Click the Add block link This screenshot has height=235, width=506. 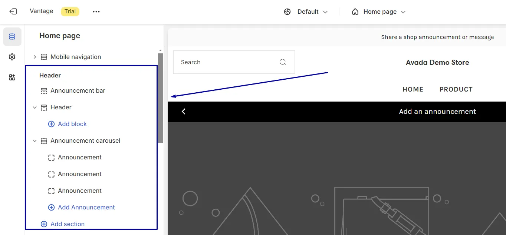click(x=72, y=124)
